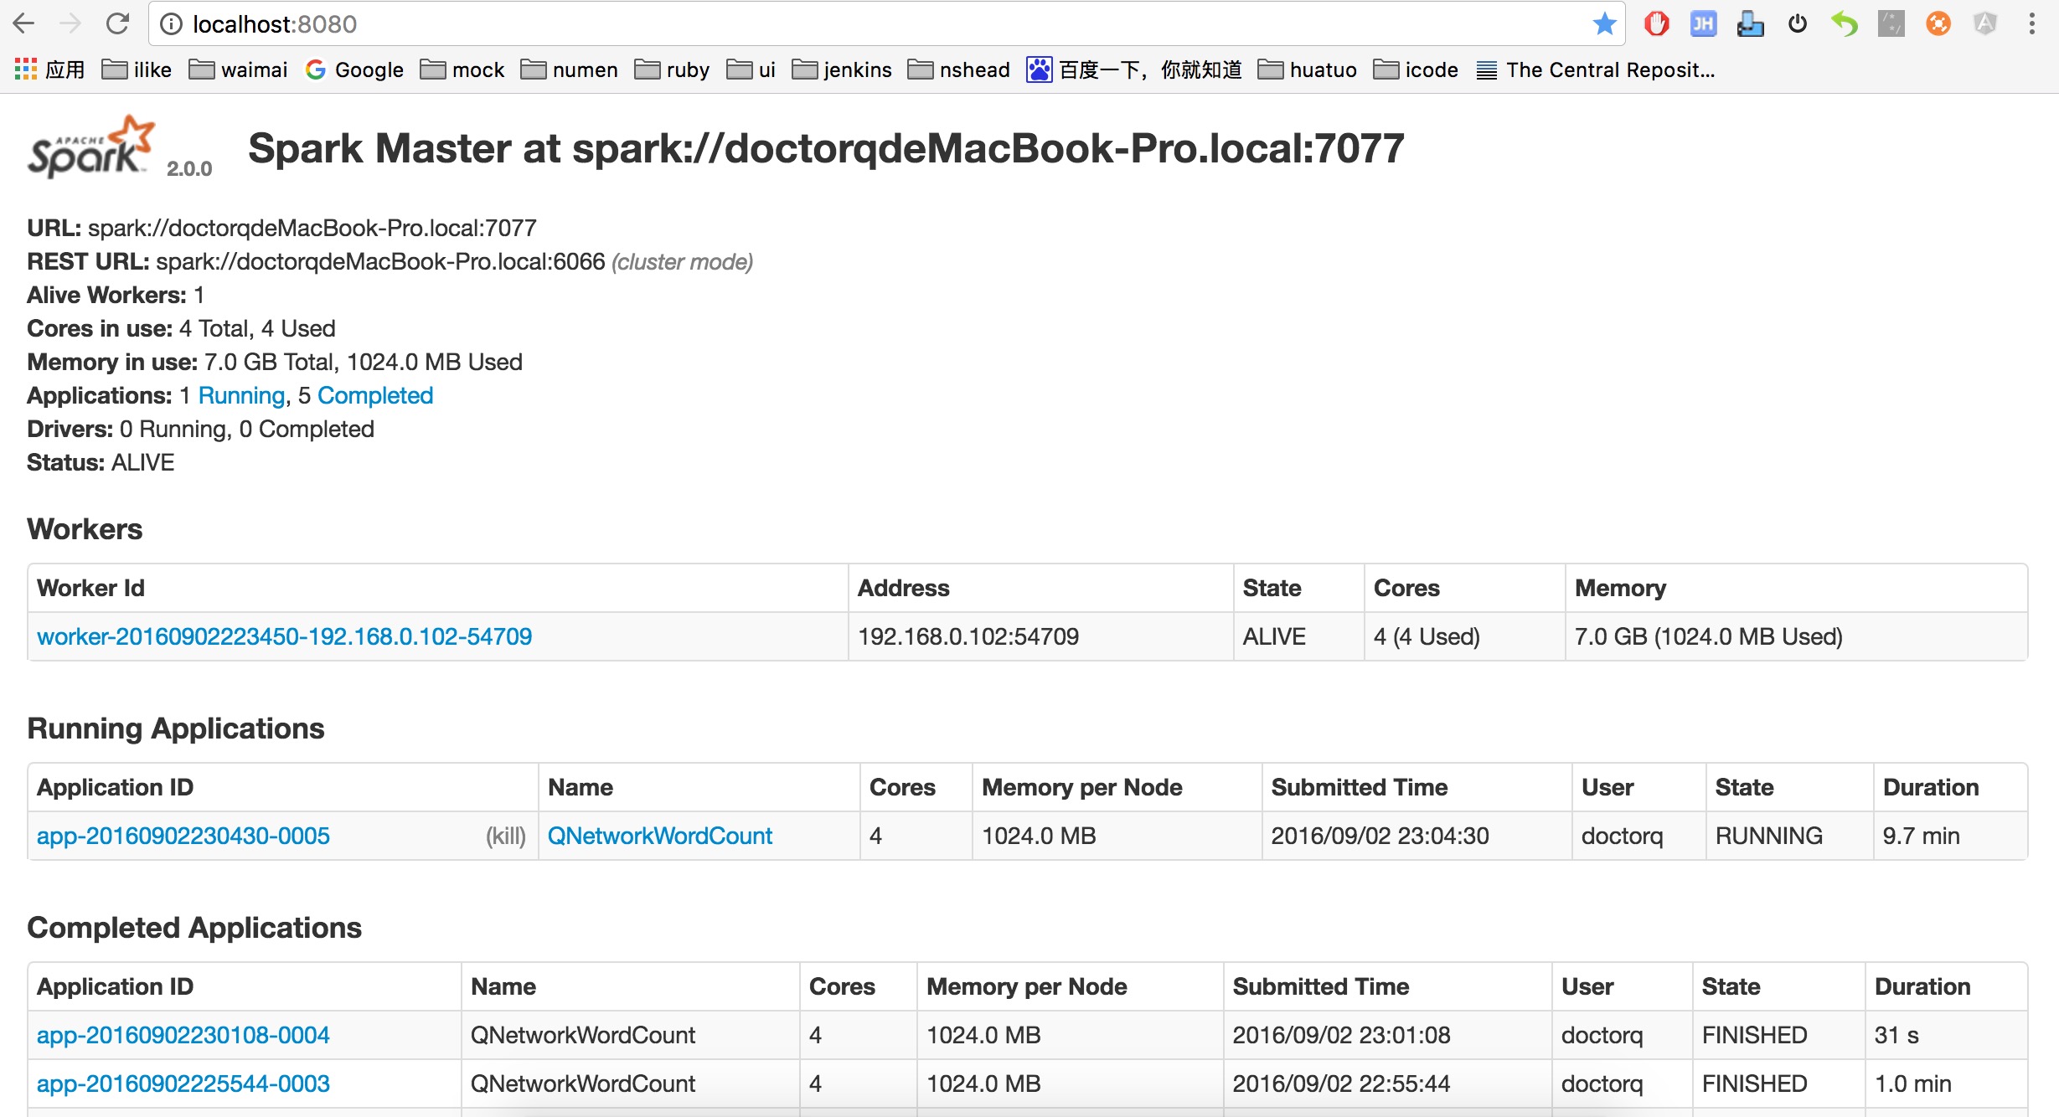Open the waimai bookmark folder
This screenshot has width=2059, height=1117.
[x=238, y=69]
